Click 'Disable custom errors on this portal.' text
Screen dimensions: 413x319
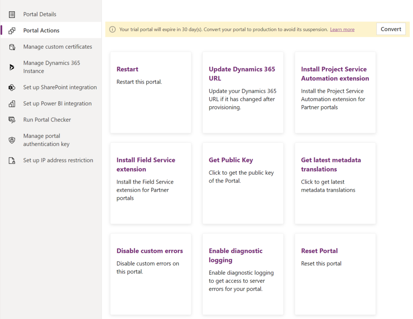(148, 267)
